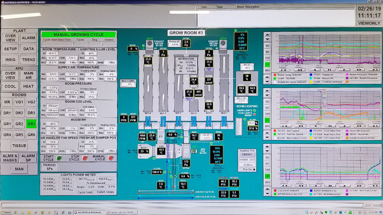Image resolution: width=383 pixels, height=215 pixels.
Task: Select 6H range on the bottom trend
Action: click(x=268, y=164)
